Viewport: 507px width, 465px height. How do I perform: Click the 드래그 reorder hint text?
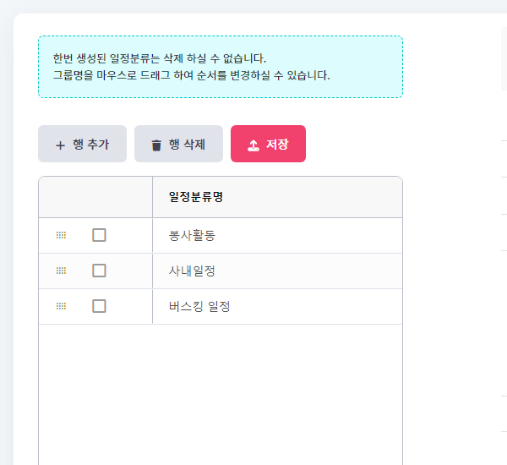pyautogui.click(x=191, y=75)
